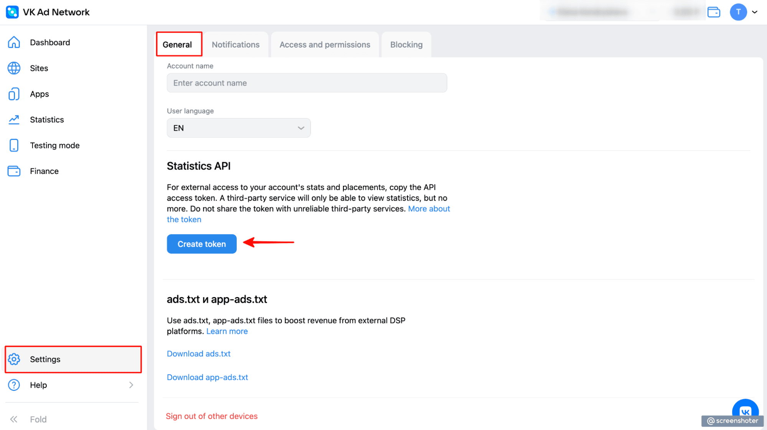Expand the Help section arrow

coord(131,385)
